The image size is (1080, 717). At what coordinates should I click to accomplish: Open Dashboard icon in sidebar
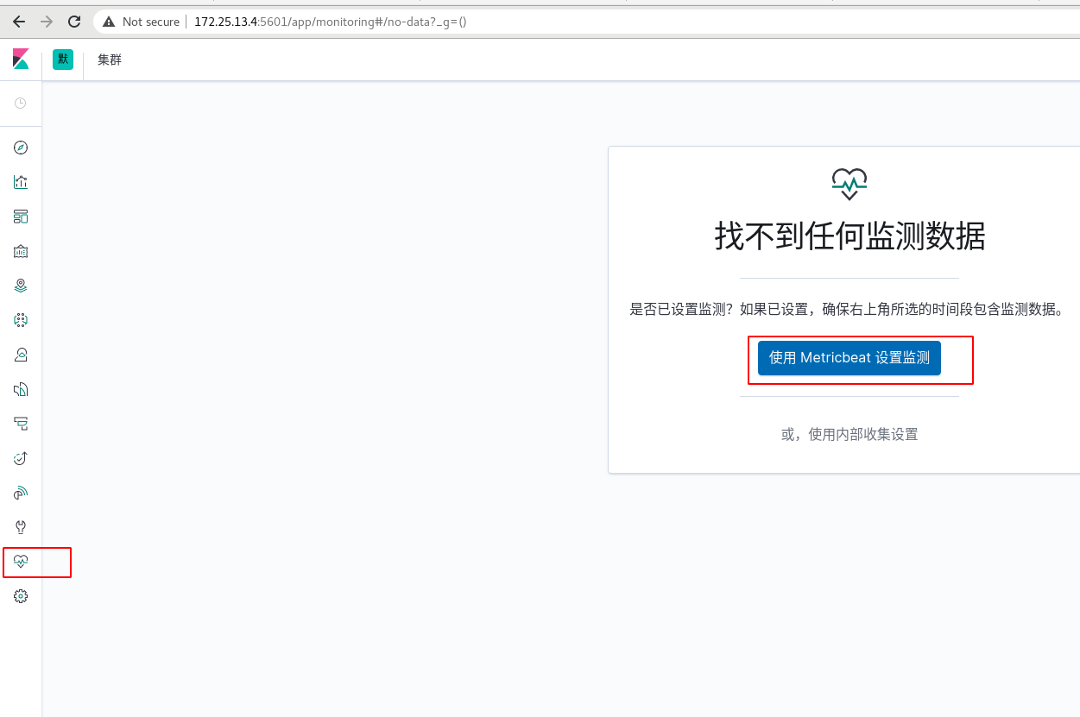pos(21,217)
